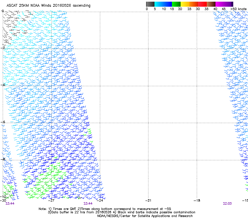Click the '10' legend scale label
The image size is (248, 218).
(164, 9)
